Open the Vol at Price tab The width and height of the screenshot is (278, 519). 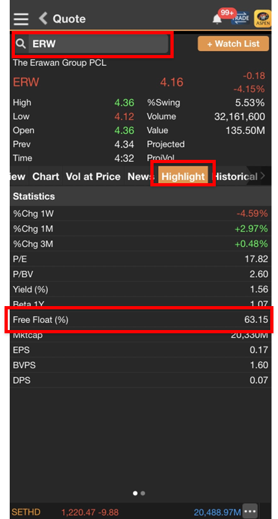(93, 177)
